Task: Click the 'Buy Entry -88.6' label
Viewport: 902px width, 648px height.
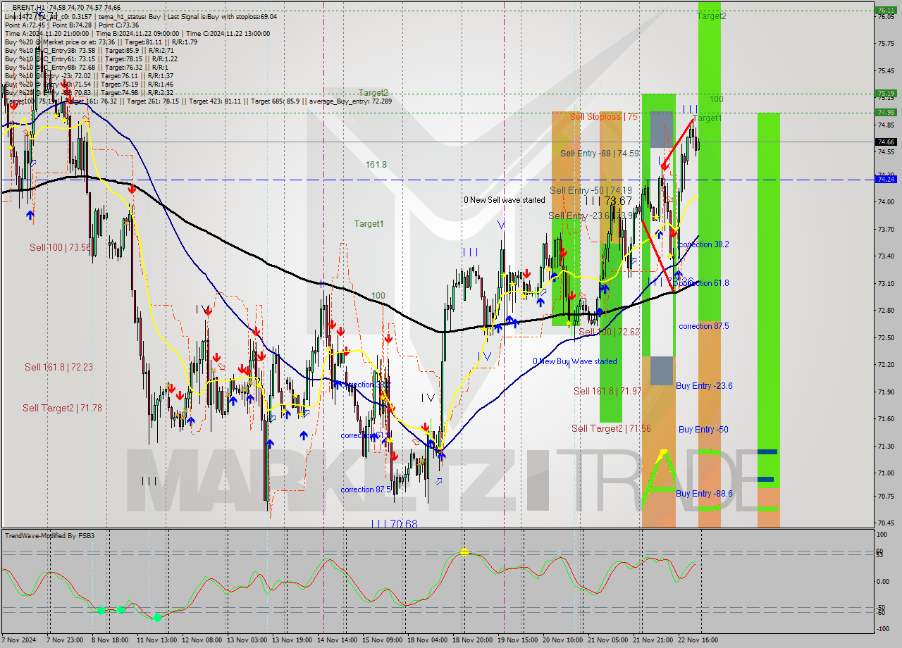Action: tap(704, 493)
